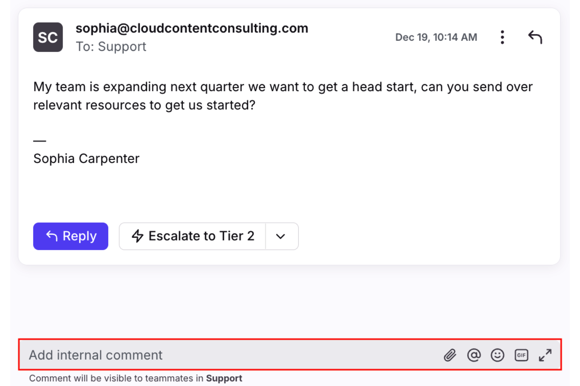Click the signature divider dash above Sophia Carpenter

pyautogui.click(x=40, y=141)
